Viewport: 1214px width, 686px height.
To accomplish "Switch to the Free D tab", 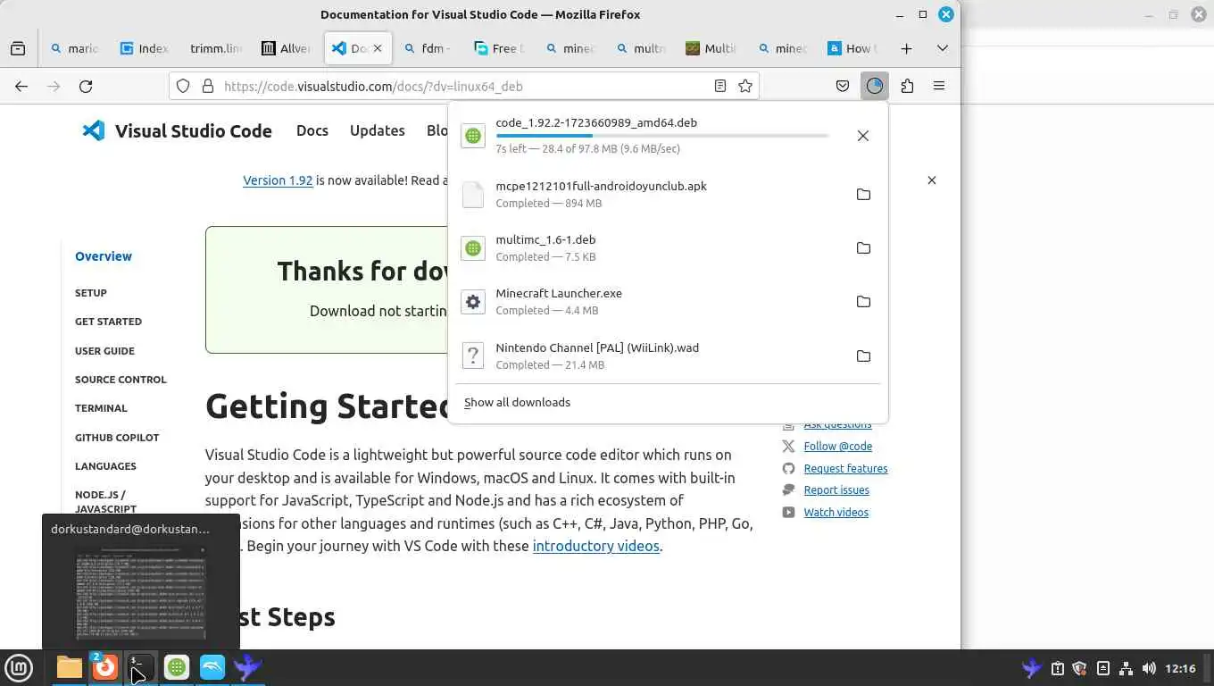I will [x=498, y=48].
